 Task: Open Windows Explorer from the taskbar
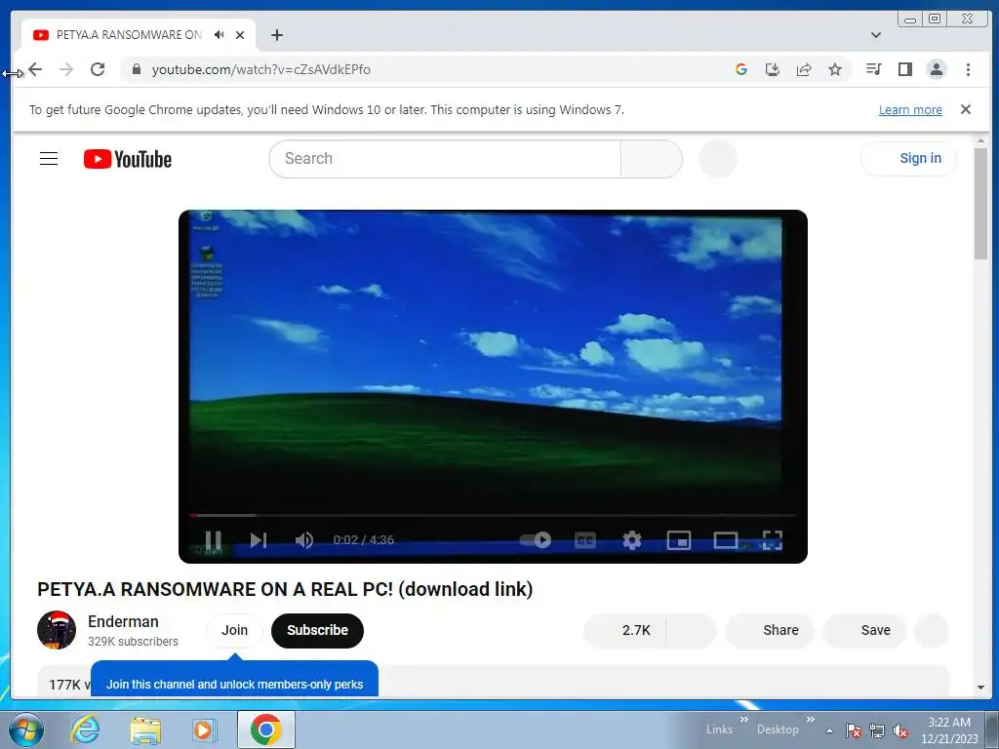point(146,729)
